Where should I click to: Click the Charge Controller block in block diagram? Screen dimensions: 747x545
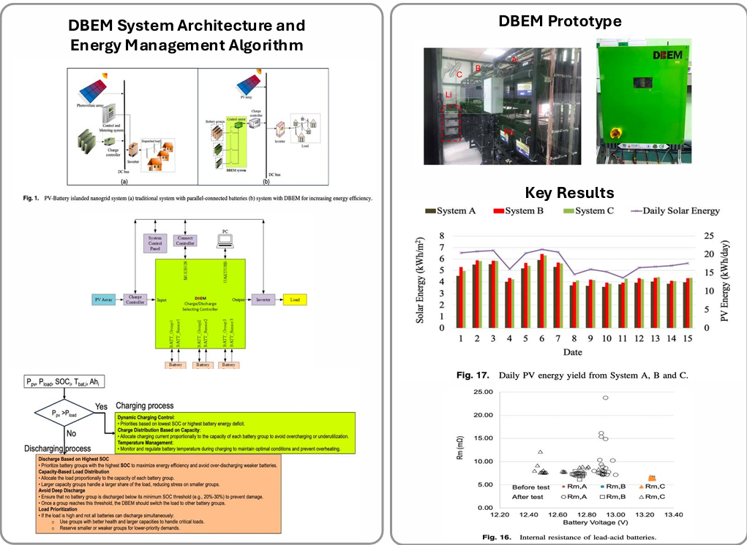[x=135, y=300]
